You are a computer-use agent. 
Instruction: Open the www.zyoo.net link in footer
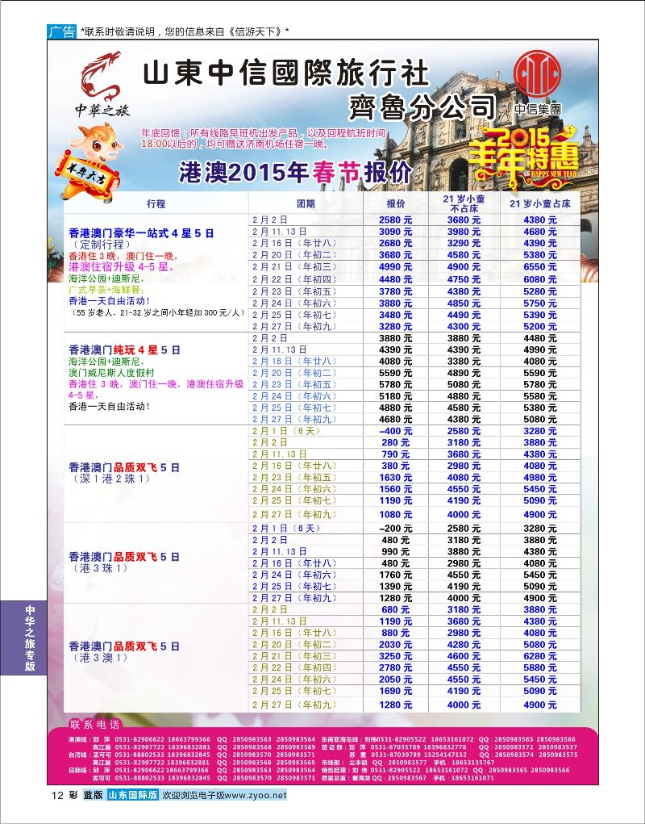click(x=256, y=795)
